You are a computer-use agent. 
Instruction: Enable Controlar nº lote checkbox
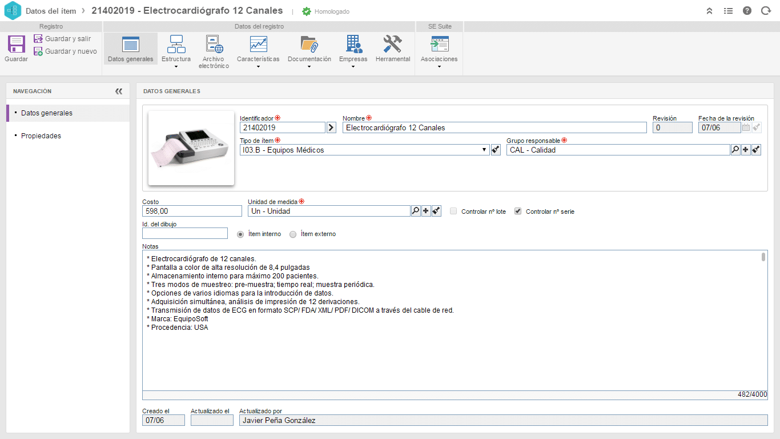tap(453, 211)
